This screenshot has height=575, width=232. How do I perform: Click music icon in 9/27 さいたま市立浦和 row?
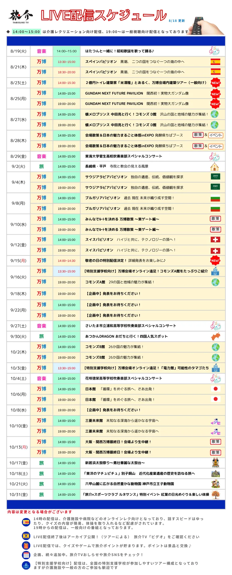click(215, 326)
